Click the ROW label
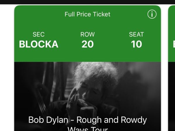 click(x=87, y=34)
